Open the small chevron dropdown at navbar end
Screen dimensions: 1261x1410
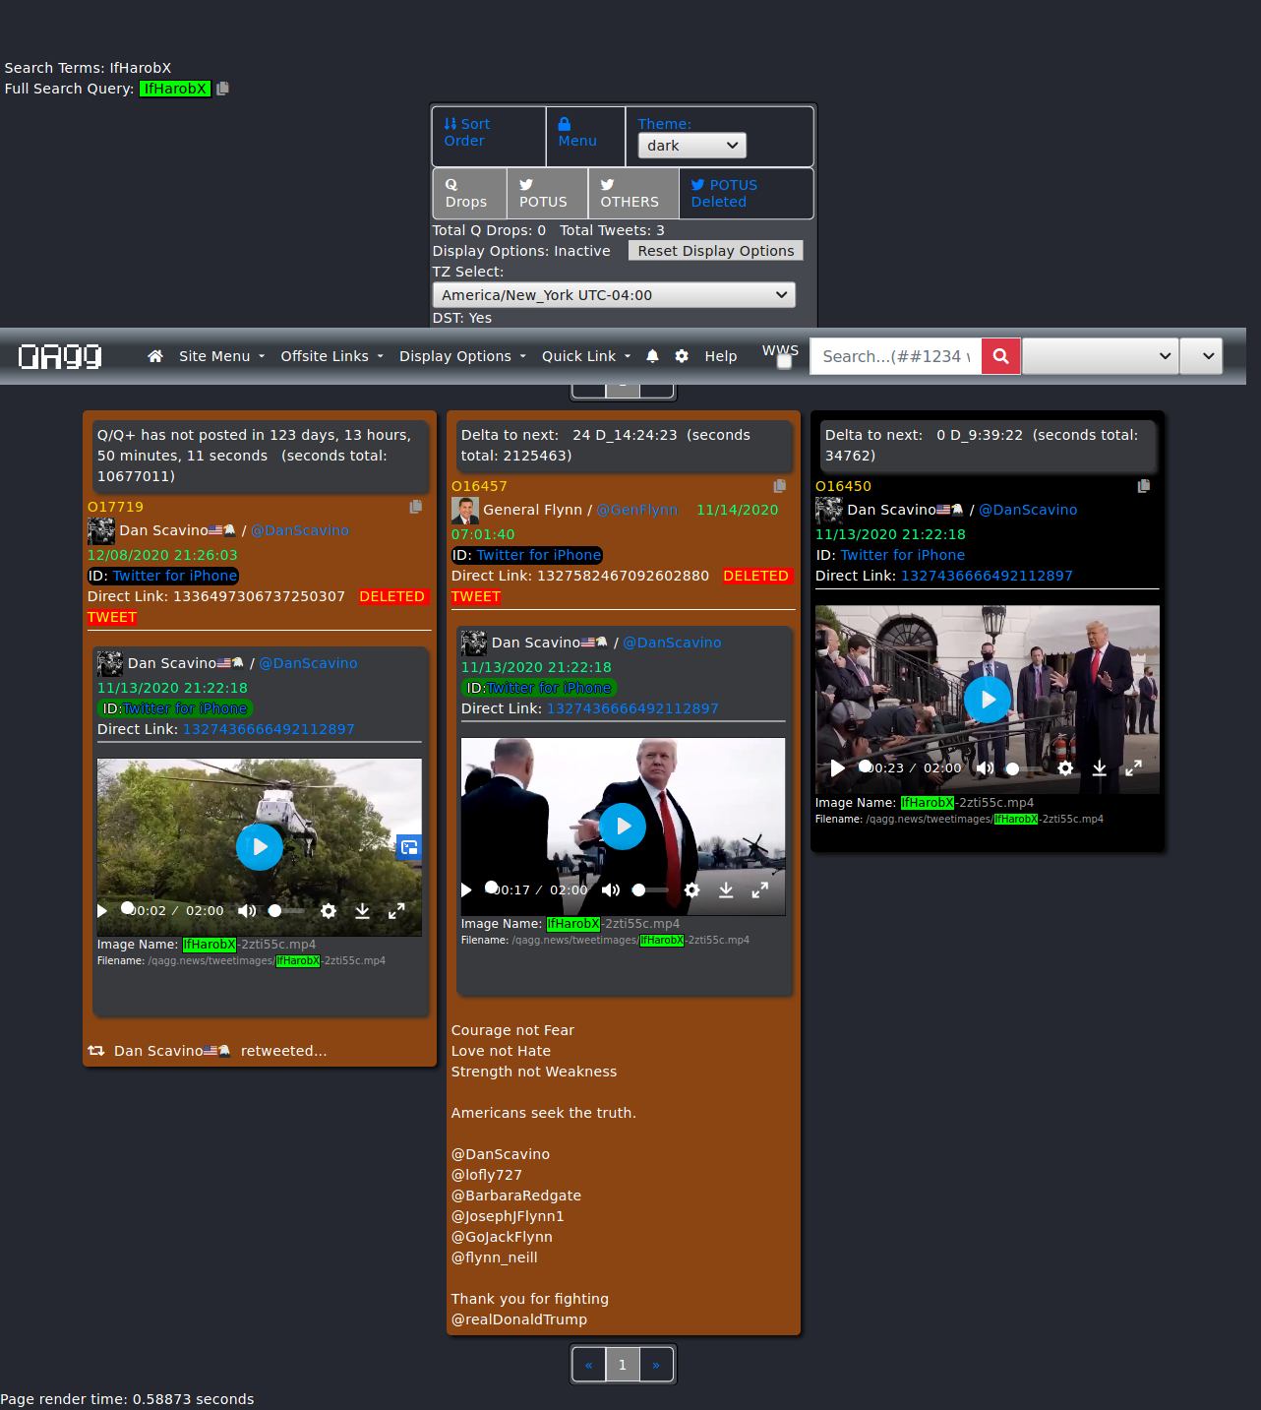1201,356
